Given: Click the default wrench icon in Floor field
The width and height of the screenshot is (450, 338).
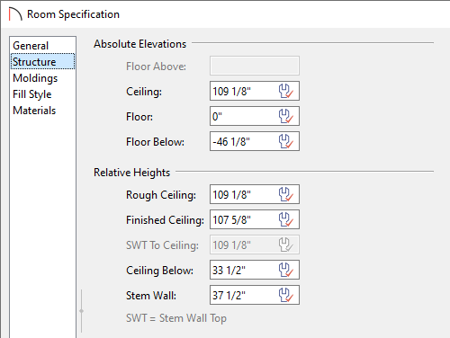Looking at the screenshot, I should click(x=285, y=116).
